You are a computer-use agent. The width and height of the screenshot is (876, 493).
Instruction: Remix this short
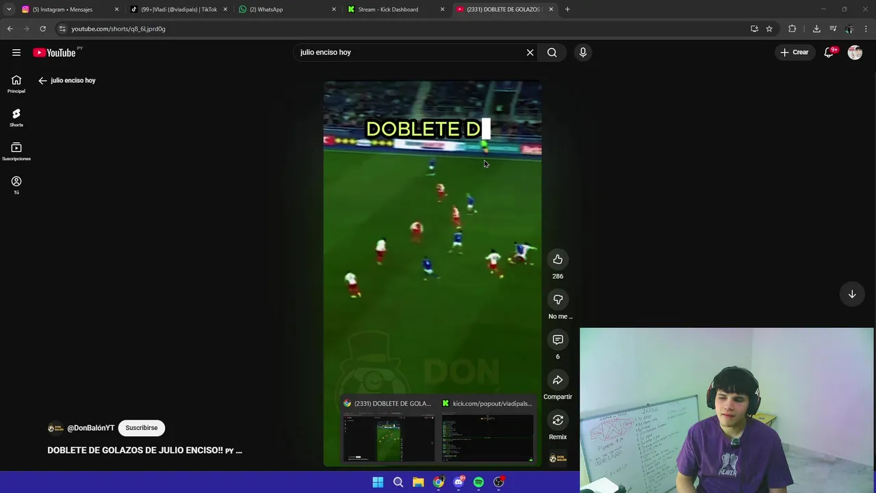coord(558,420)
